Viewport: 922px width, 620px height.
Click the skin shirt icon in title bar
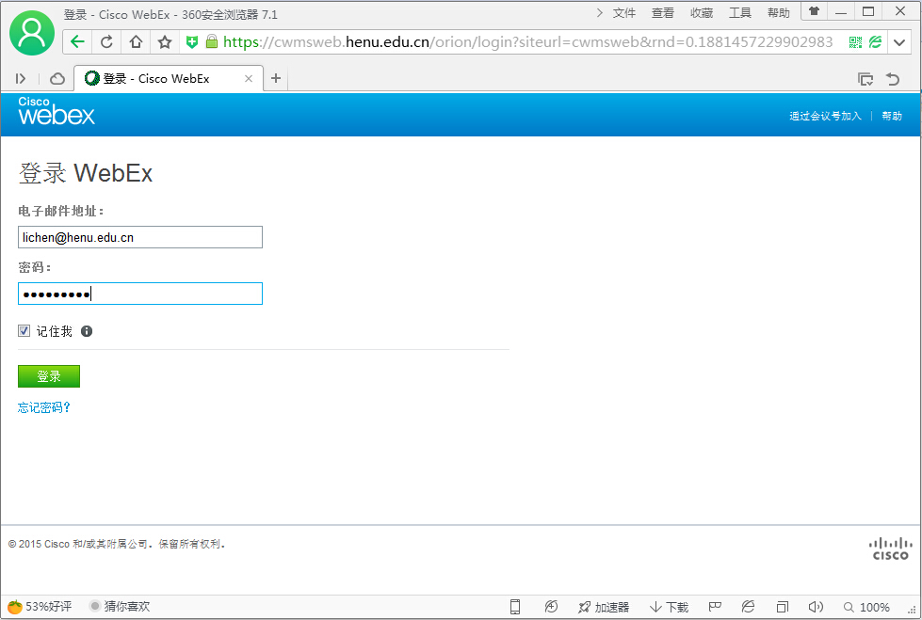coord(815,11)
